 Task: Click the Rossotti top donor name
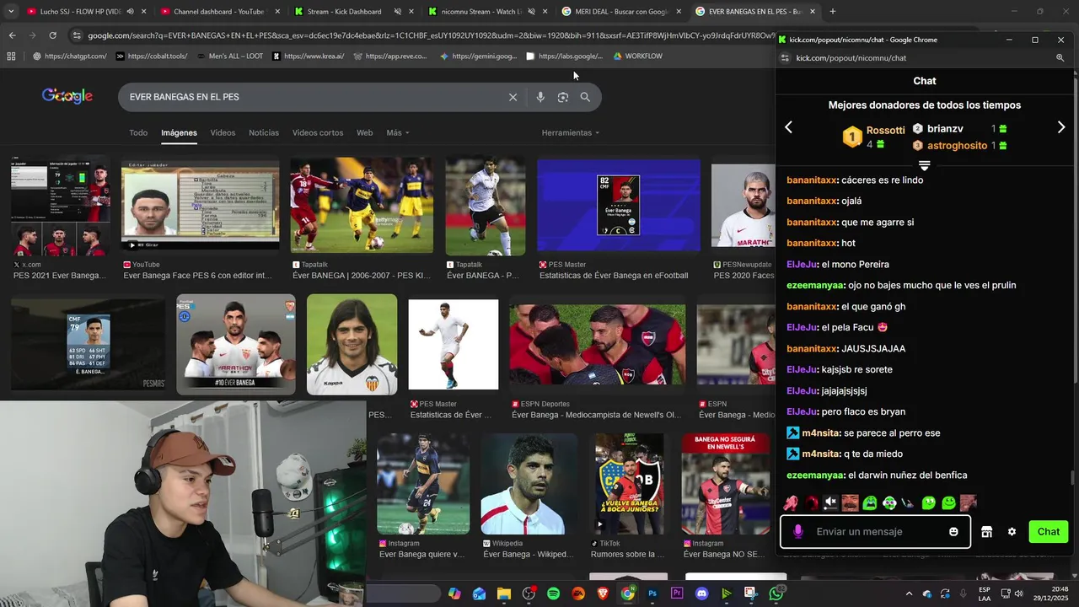tap(885, 131)
